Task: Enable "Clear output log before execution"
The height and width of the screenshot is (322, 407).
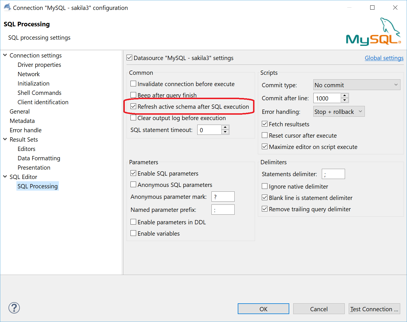Action: tap(133, 118)
